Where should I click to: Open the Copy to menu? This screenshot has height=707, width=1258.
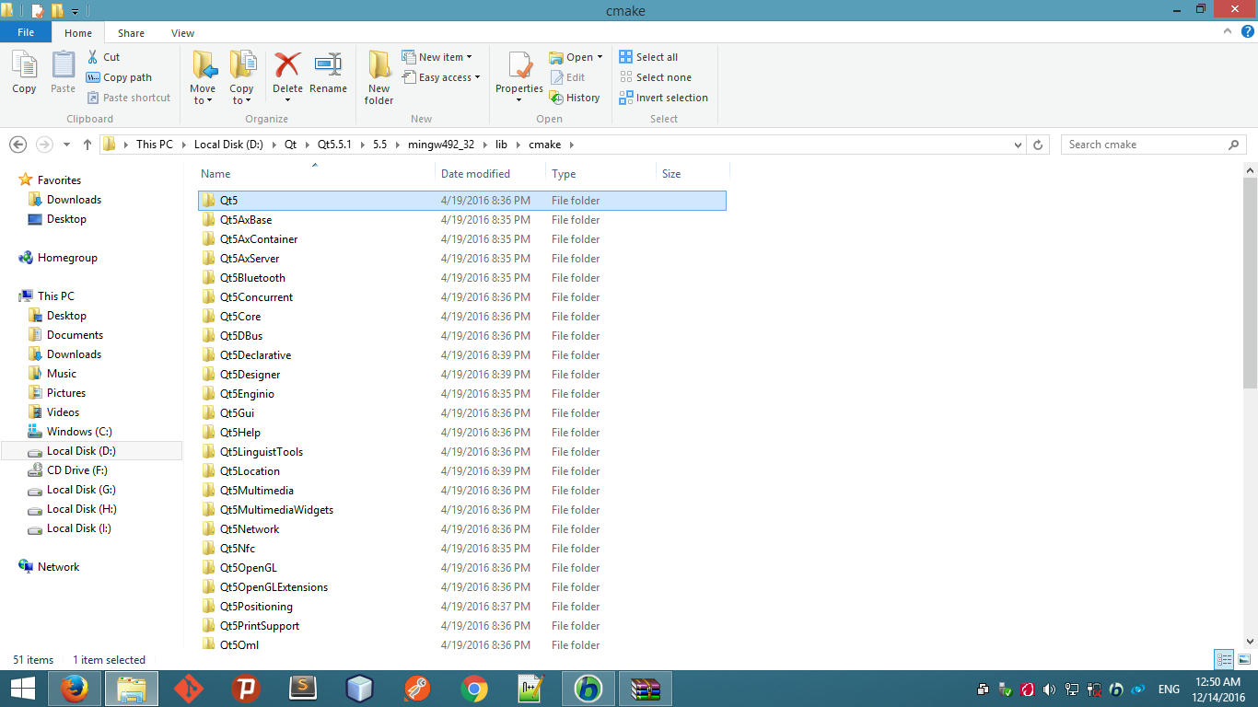coord(241,77)
